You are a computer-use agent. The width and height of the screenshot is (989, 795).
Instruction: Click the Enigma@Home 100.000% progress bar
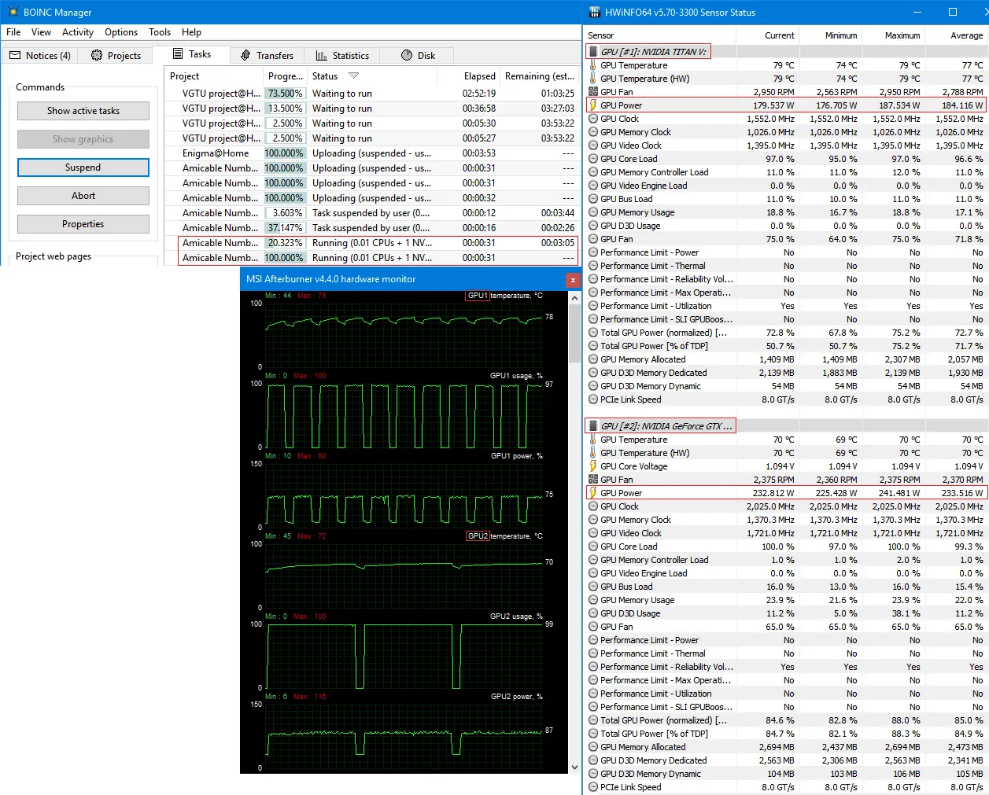[x=284, y=153]
